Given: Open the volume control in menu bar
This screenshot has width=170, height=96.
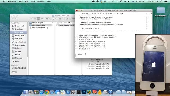Looking at the screenshot, I should coord(129,1).
